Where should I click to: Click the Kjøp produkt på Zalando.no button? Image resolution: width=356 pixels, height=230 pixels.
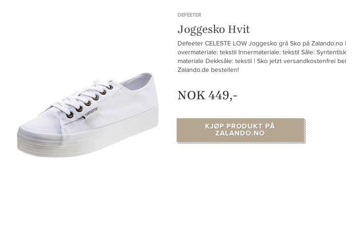(240, 130)
